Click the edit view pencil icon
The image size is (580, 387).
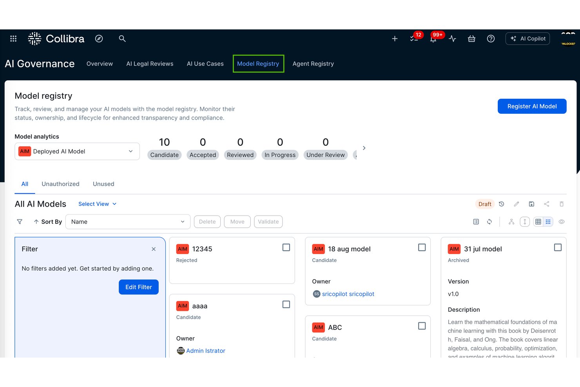click(517, 204)
